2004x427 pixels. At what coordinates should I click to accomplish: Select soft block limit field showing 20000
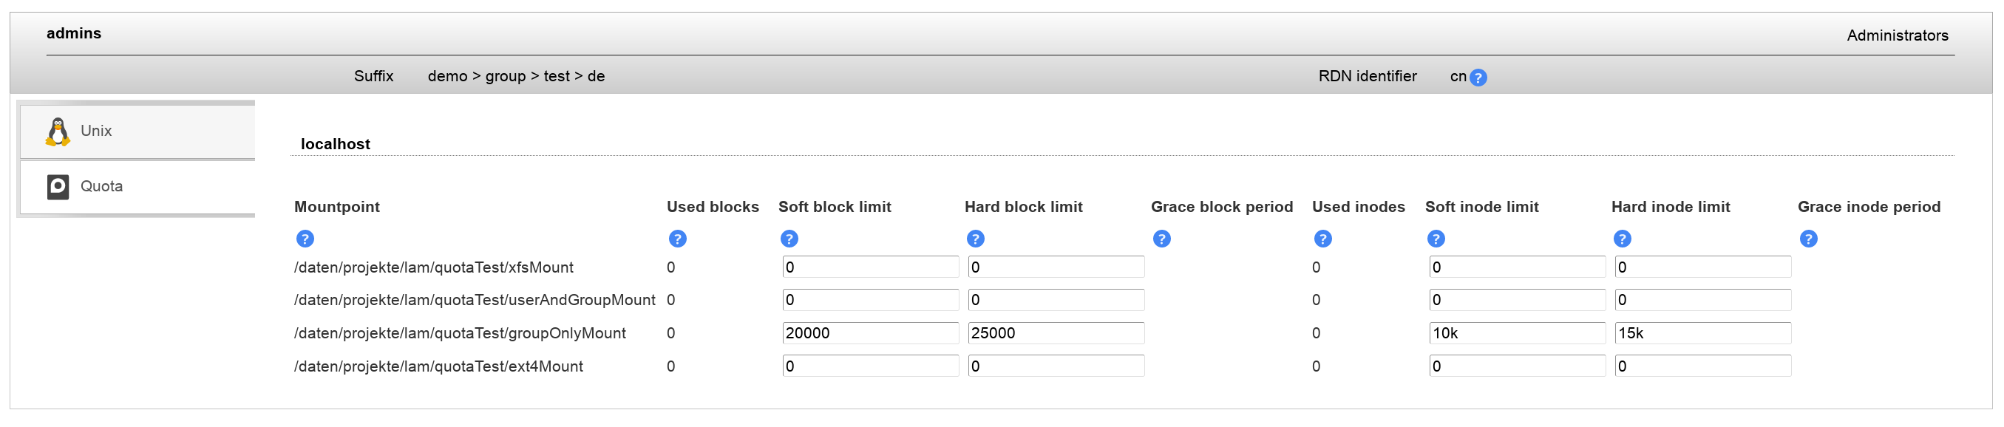tap(870, 334)
